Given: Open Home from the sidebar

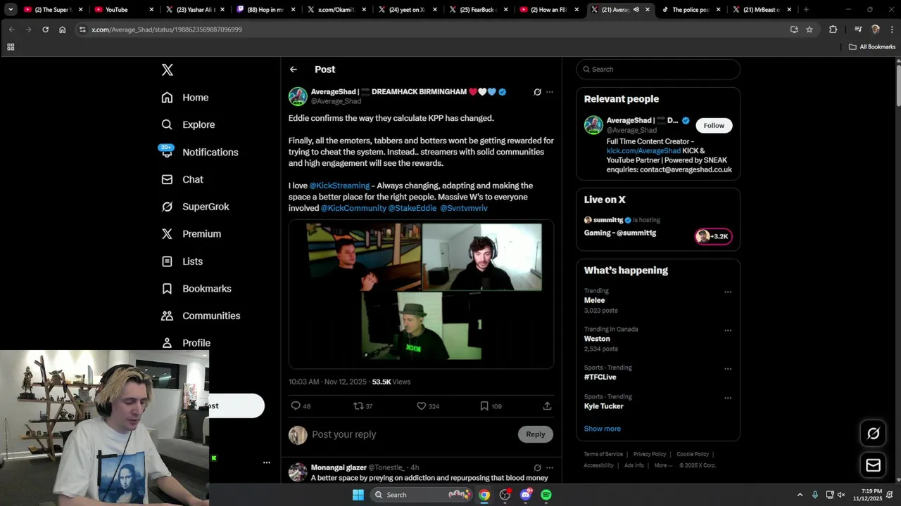Looking at the screenshot, I should pos(185,98).
